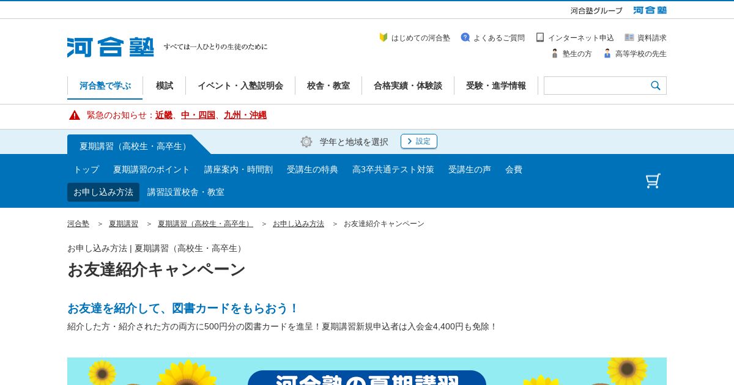Click tagline すべては一人ひとりの生徒のために
Image resolution: width=734 pixels, height=385 pixels.
coord(215,46)
